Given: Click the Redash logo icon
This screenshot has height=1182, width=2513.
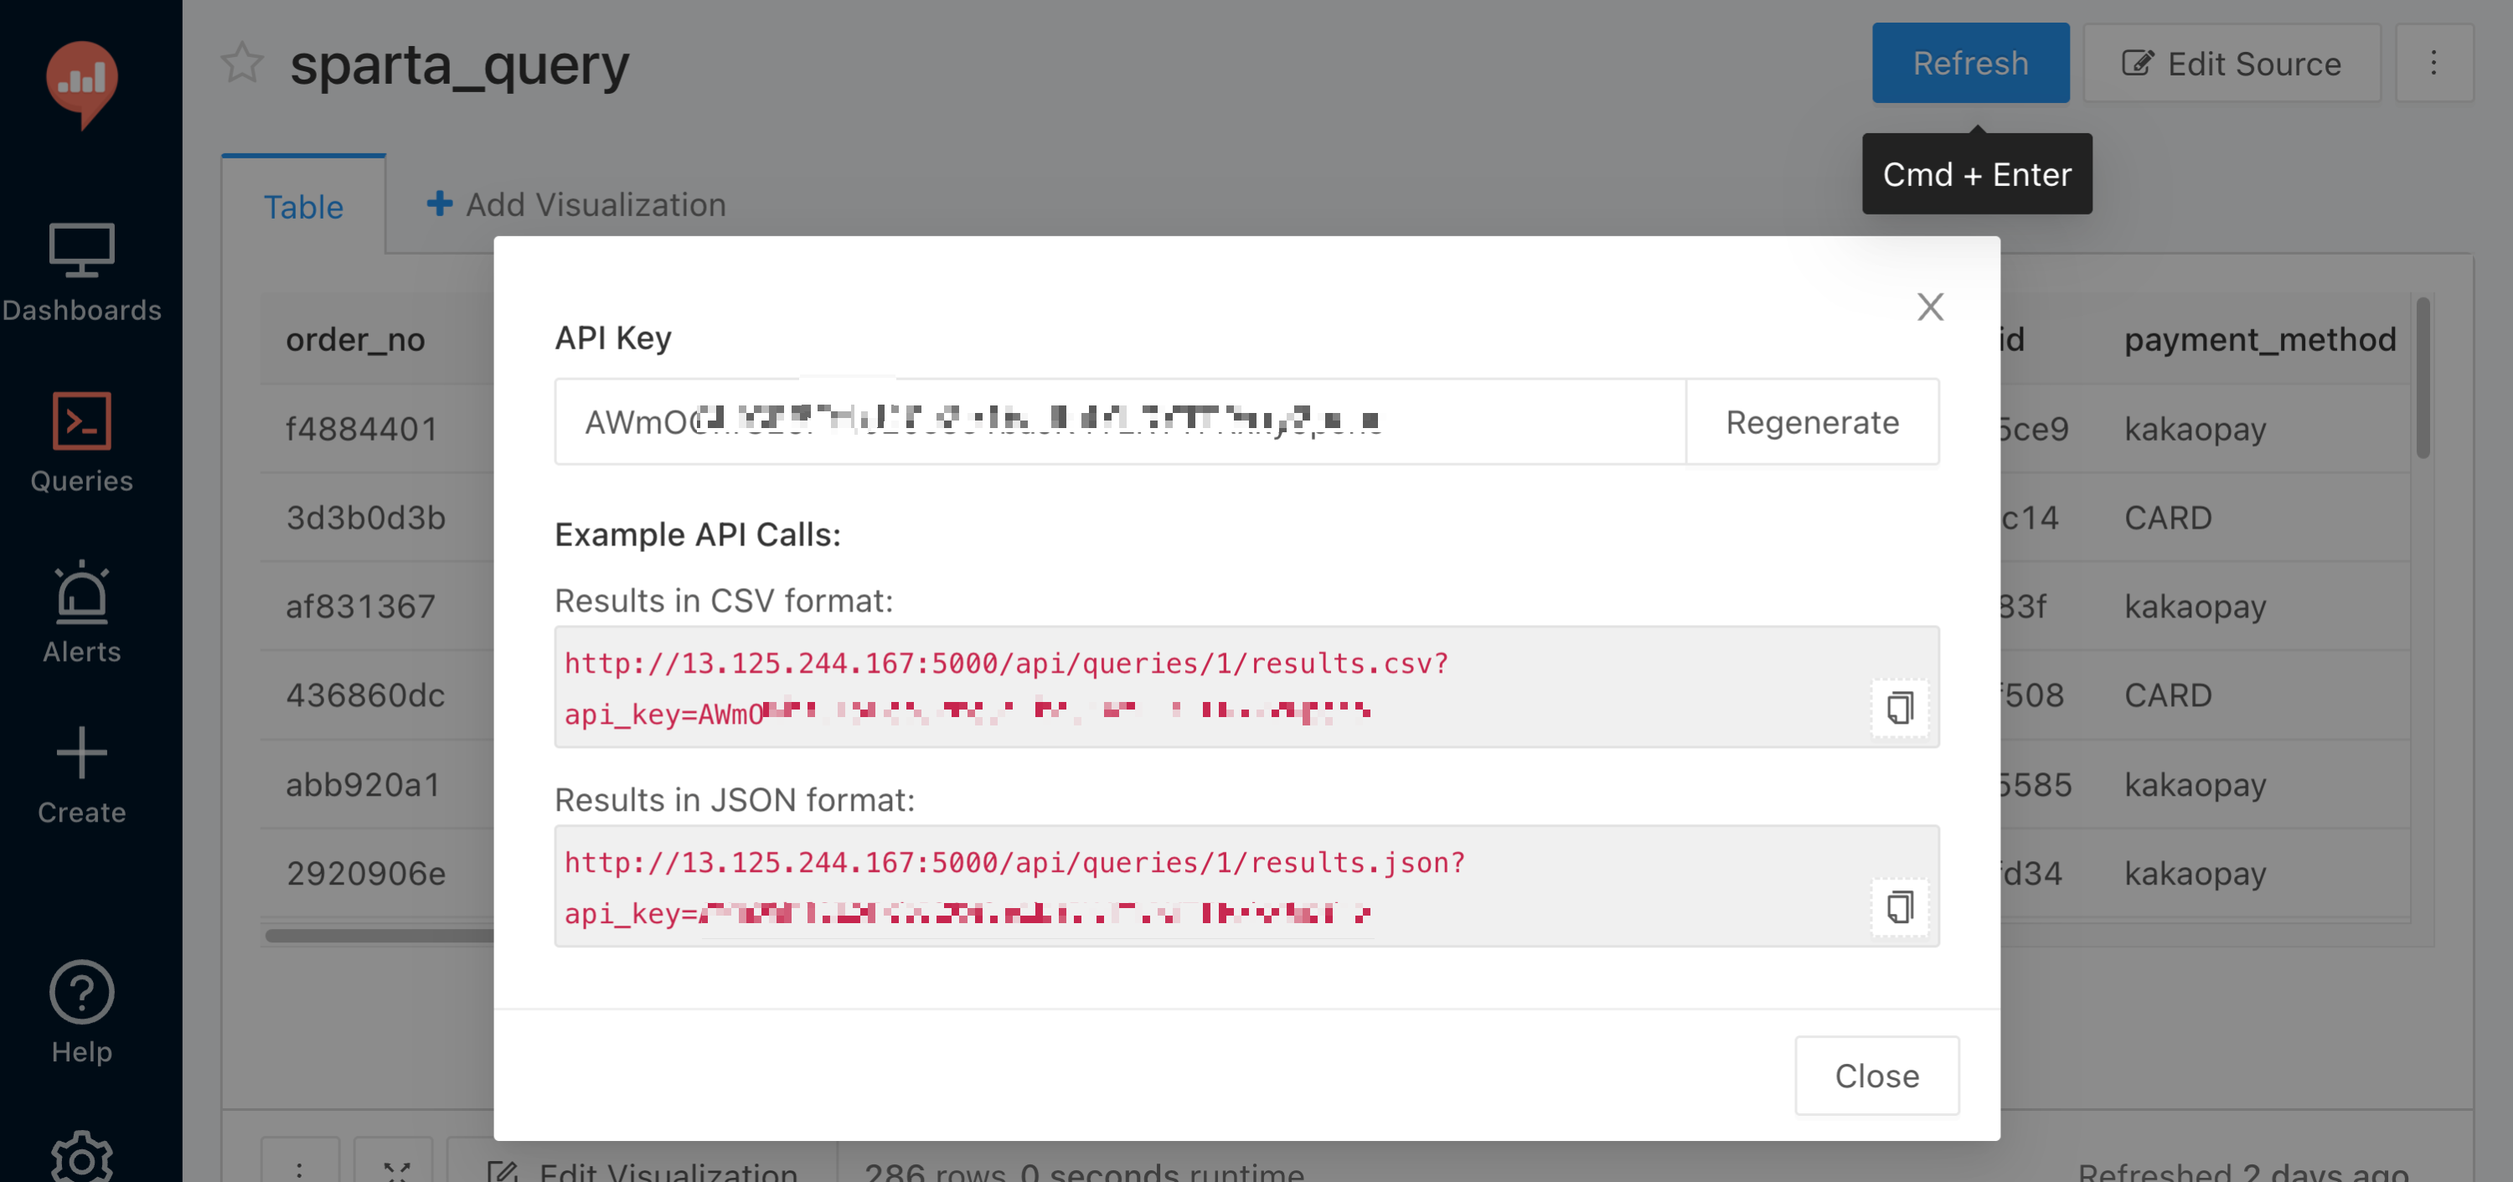Looking at the screenshot, I should pos(82,83).
